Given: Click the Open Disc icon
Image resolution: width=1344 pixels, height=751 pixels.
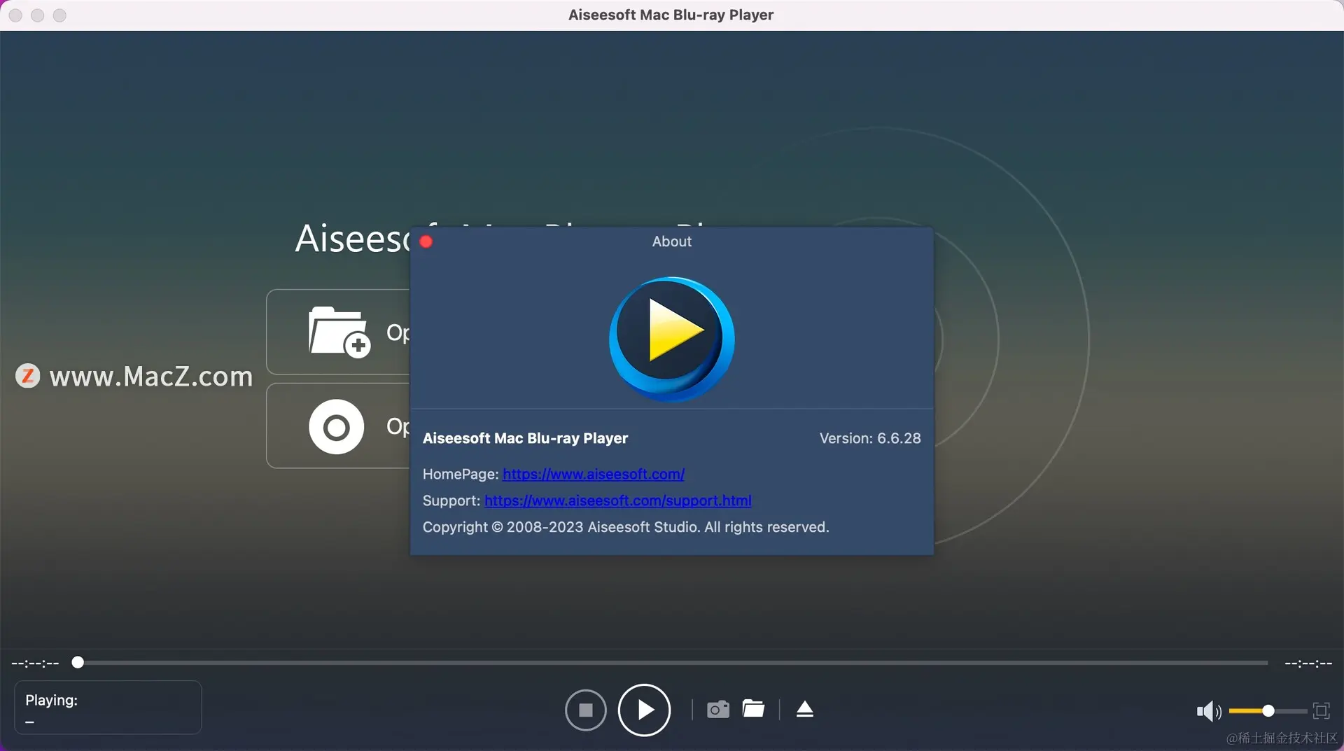Looking at the screenshot, I should [x=337, y=427].
